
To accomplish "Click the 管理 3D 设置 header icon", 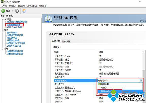I will coord(48,19).
